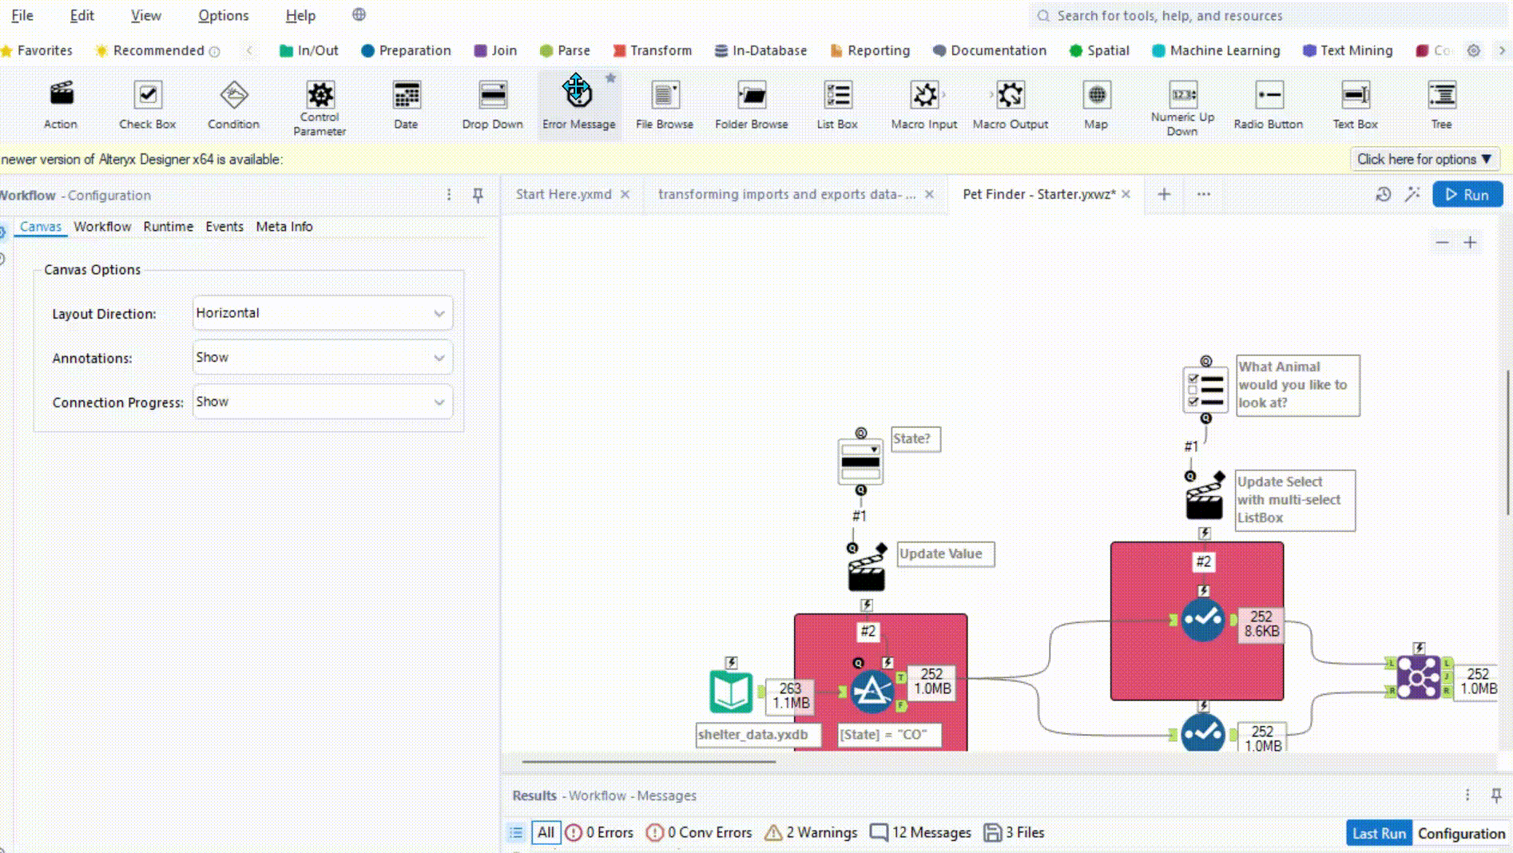Click the Join tool node on canvas

point(1419,678)
